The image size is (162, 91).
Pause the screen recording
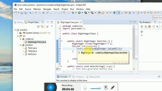pos(51,87)
